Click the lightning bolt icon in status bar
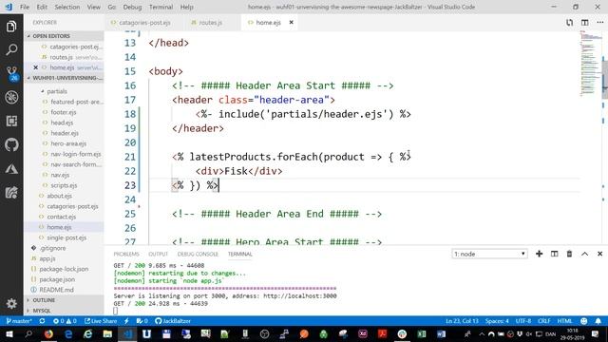608x342 pixels. 126,321
